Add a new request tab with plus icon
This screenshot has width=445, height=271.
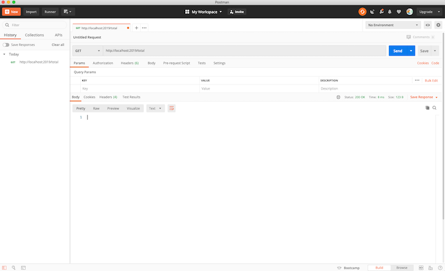coord(136,28)
